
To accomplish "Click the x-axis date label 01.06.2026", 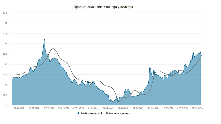I will pos(123,108).
